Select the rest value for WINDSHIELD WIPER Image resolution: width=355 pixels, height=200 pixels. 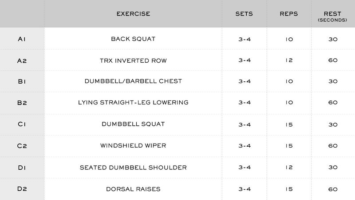(333, 146)
